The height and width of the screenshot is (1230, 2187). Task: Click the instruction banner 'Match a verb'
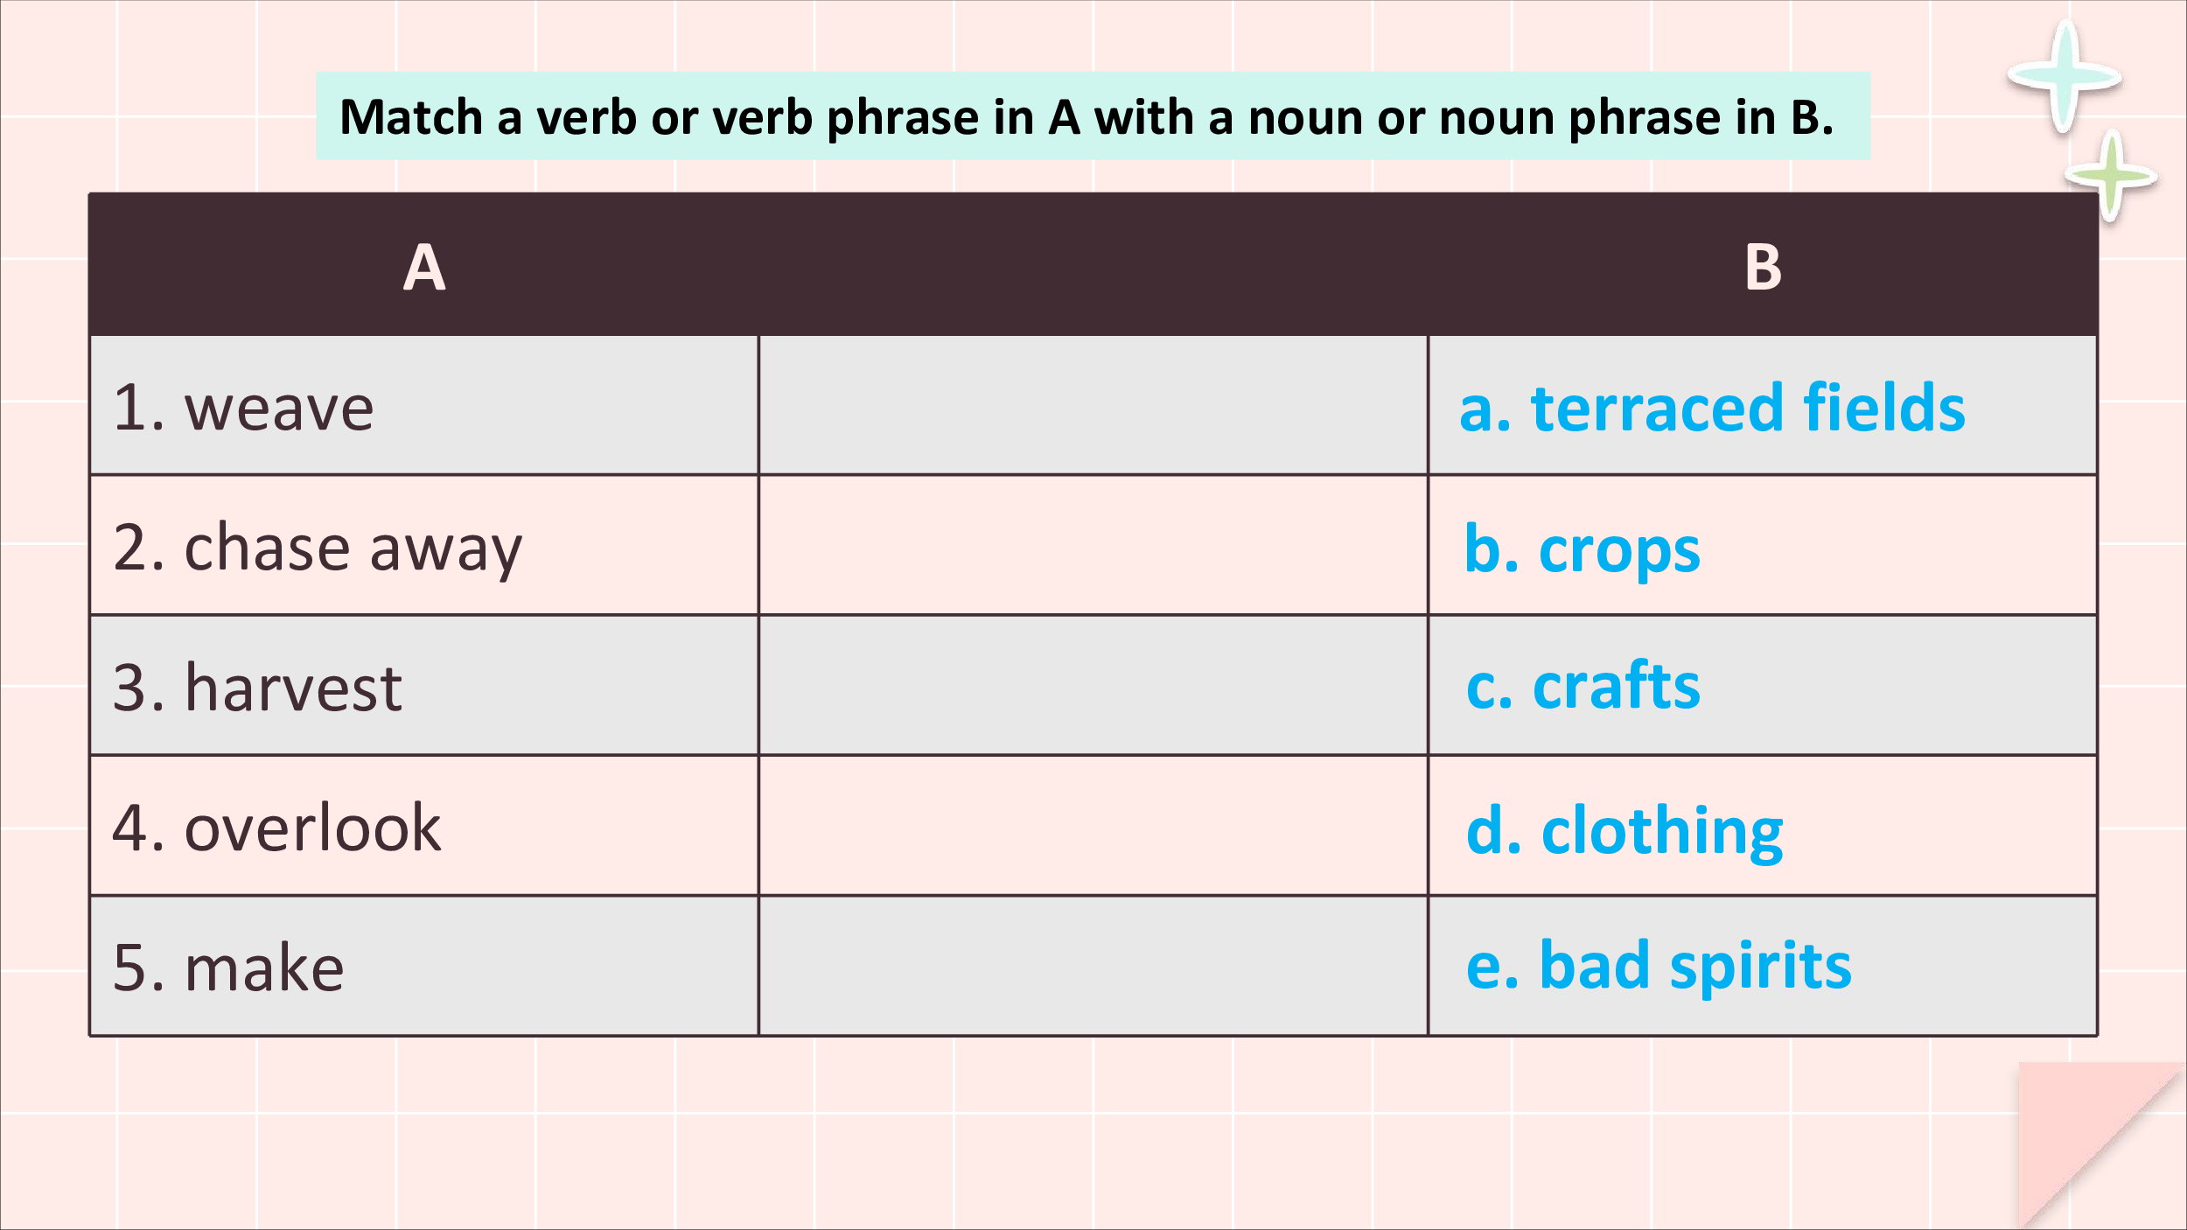pyautogui.click(x=1093, y=115)
